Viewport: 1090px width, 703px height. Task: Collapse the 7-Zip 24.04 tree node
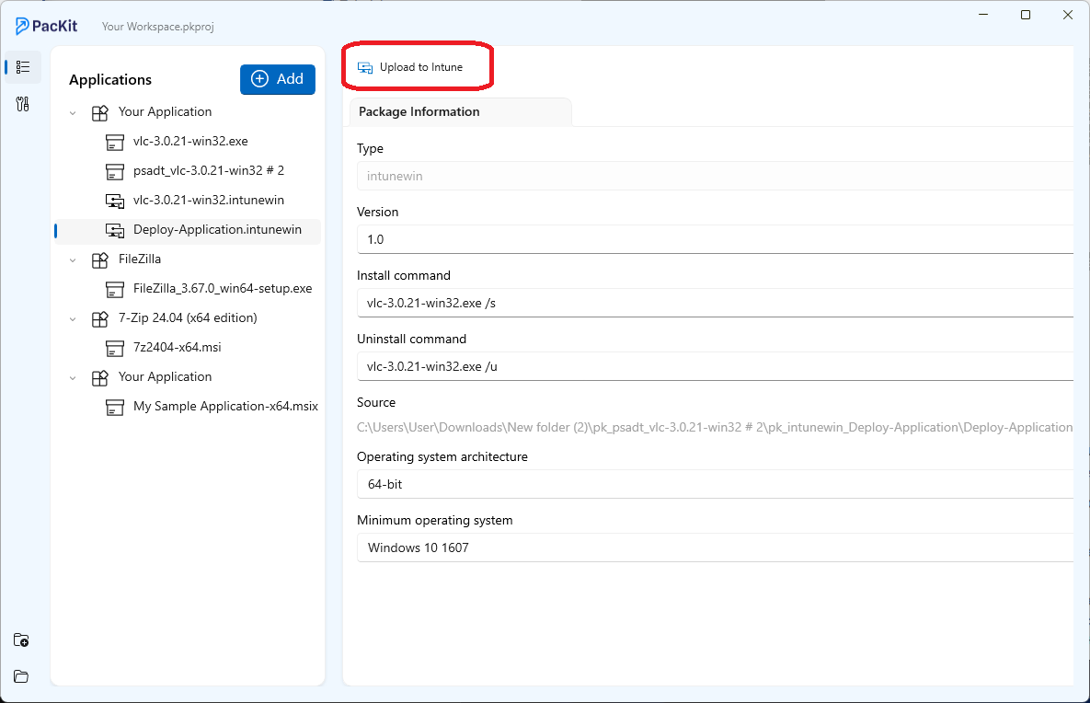click(x=73, y=318)
